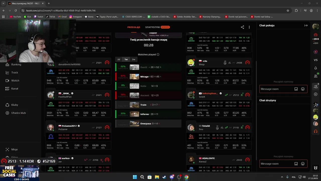This screenshot has height=181, width=321.
Task: Click the FACEIT logo icon at sidebar bottom
Action: click(x=316, y=168)
